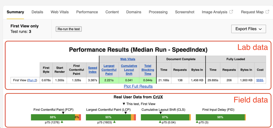Open Request Map tab
The width and height of the screenshot is (273, 128).
tap(252, 12)
